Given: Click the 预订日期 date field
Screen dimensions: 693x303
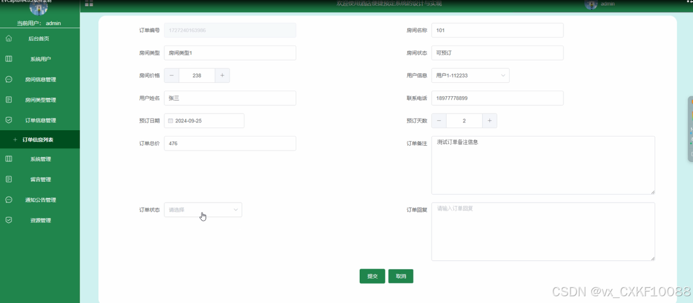Looking at the screenshot, I should tap(204, 121).
